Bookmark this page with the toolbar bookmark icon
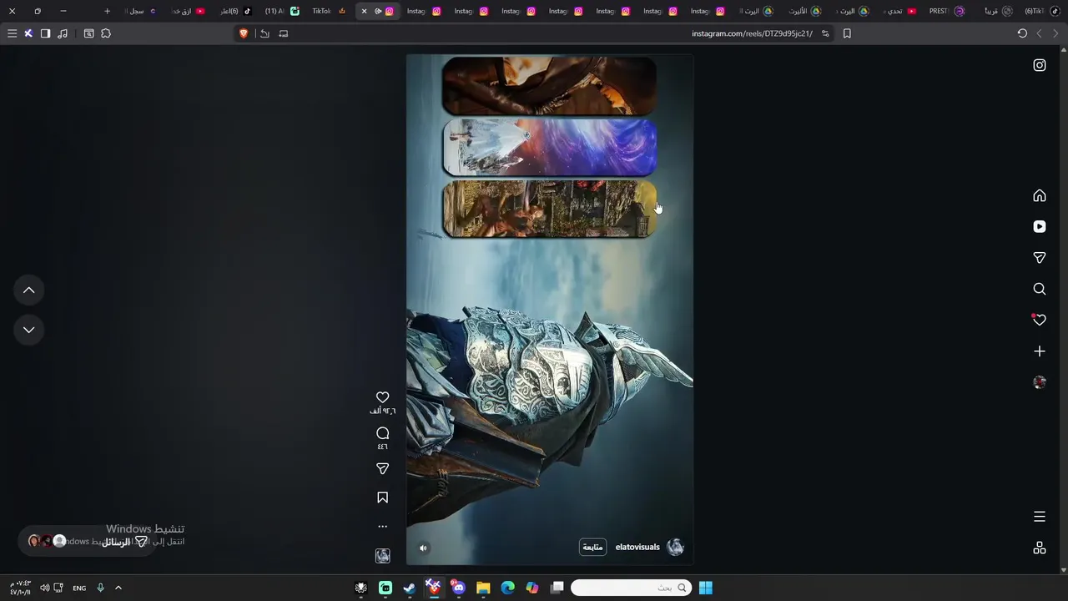The width and height of the screenshot is (1068, 601). point(847,33)
